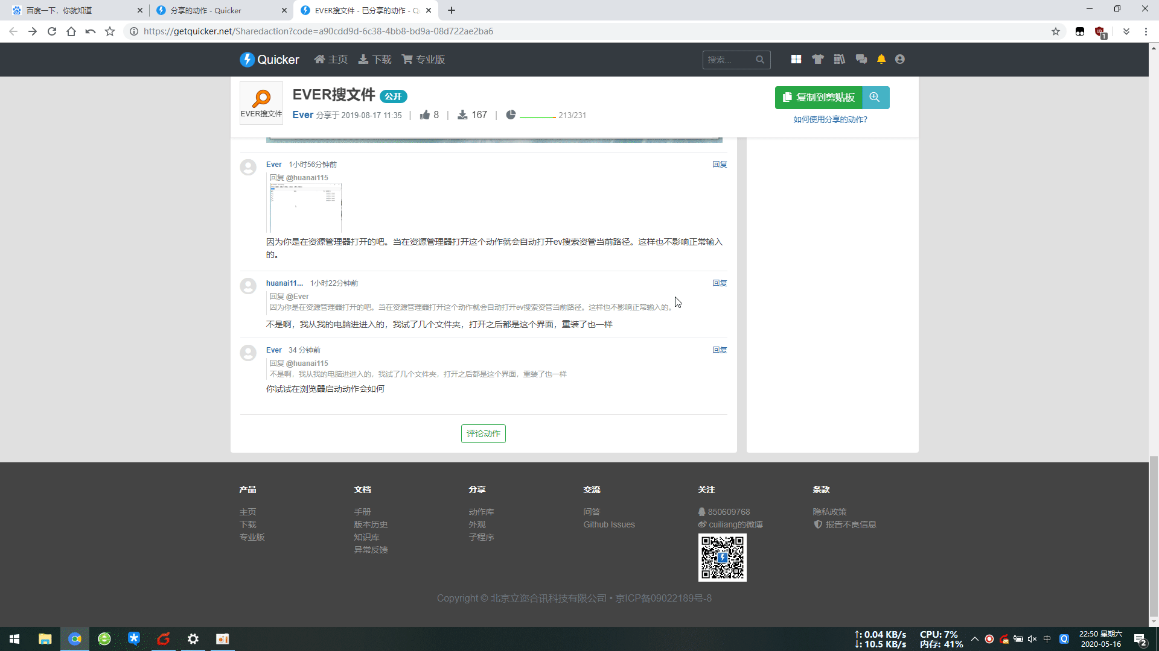Open footer link 异常反馈
1159x651 pixels.
371,550
